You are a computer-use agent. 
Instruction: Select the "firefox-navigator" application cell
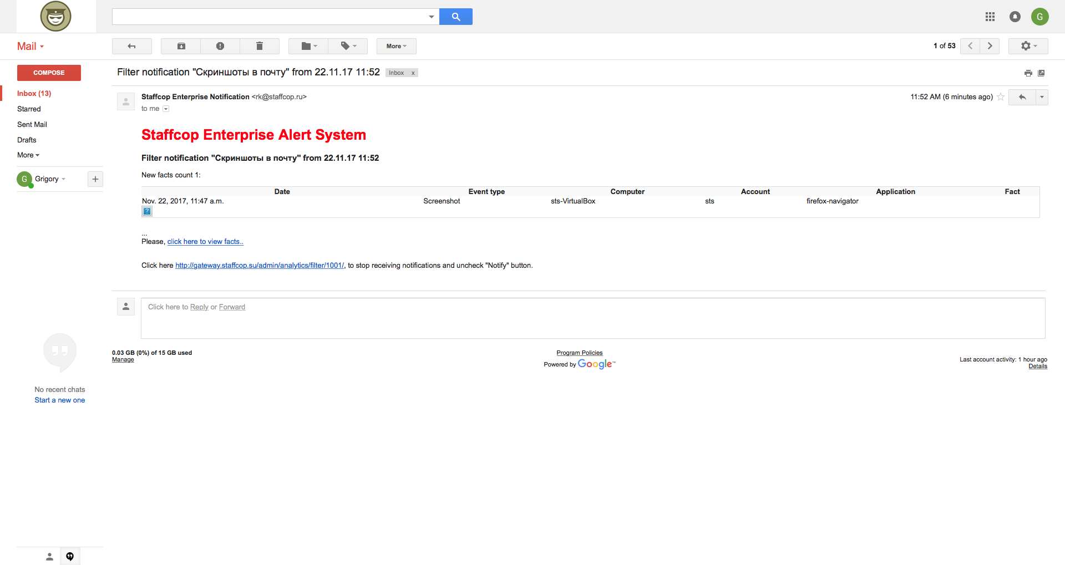(833, 201)
